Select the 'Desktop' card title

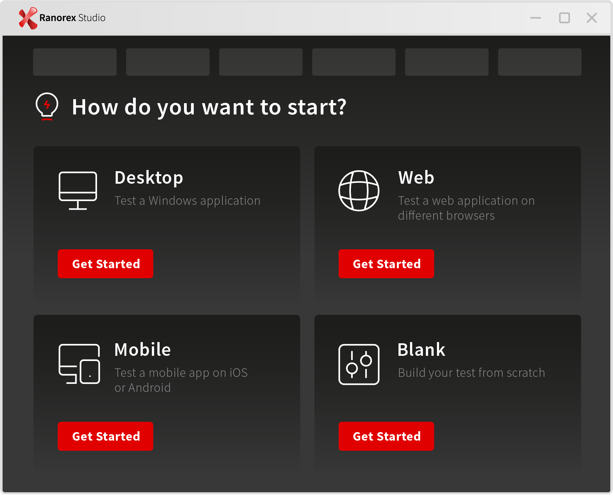pos(149,178)
